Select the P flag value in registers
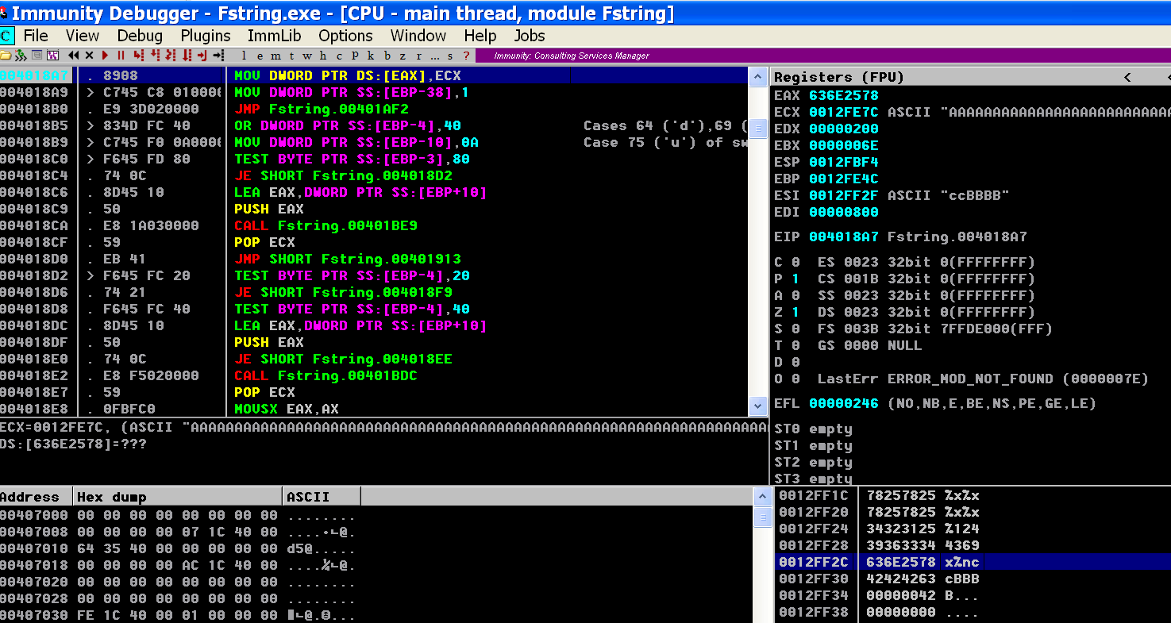The image size is (1171, 623). pyautogui.click(x=795, y=279)
